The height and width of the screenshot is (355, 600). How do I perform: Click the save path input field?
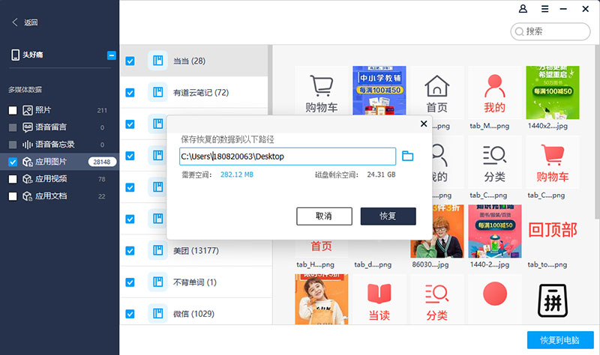point(287,157)
